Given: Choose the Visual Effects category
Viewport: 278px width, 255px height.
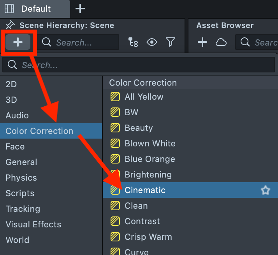Looking at the screenshot, I should coord(33,225).
